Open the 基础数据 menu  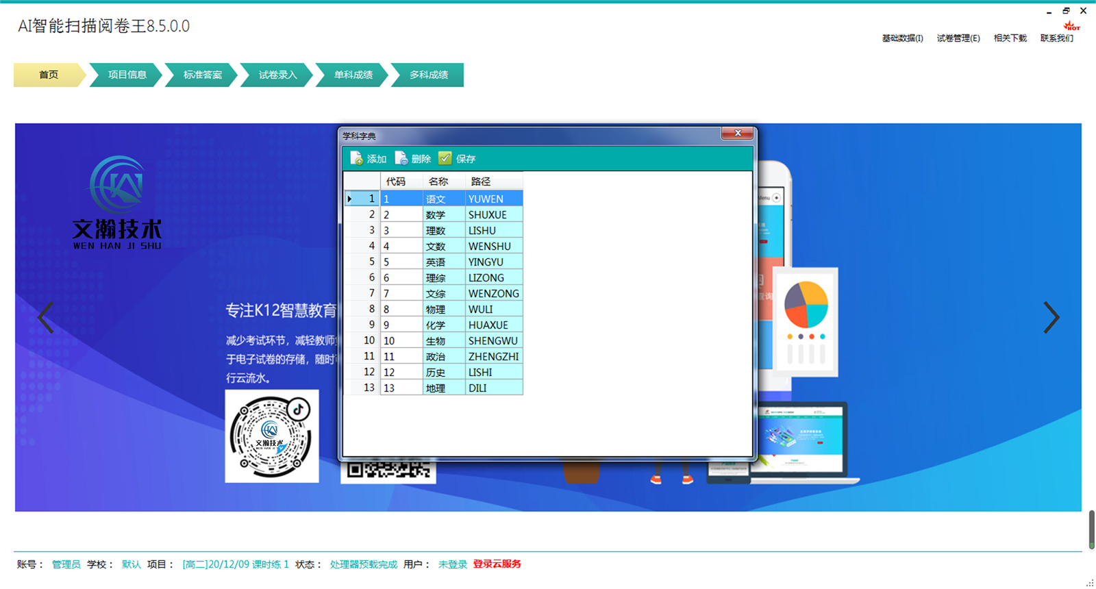(902, 38)
